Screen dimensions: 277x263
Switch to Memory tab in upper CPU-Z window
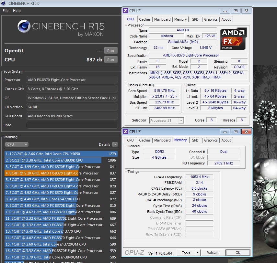point(180,19)
